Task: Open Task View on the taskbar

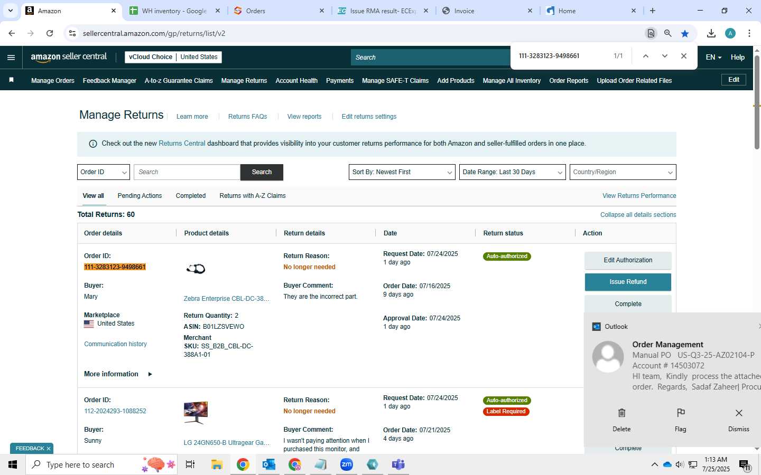Action: (190, 464)
